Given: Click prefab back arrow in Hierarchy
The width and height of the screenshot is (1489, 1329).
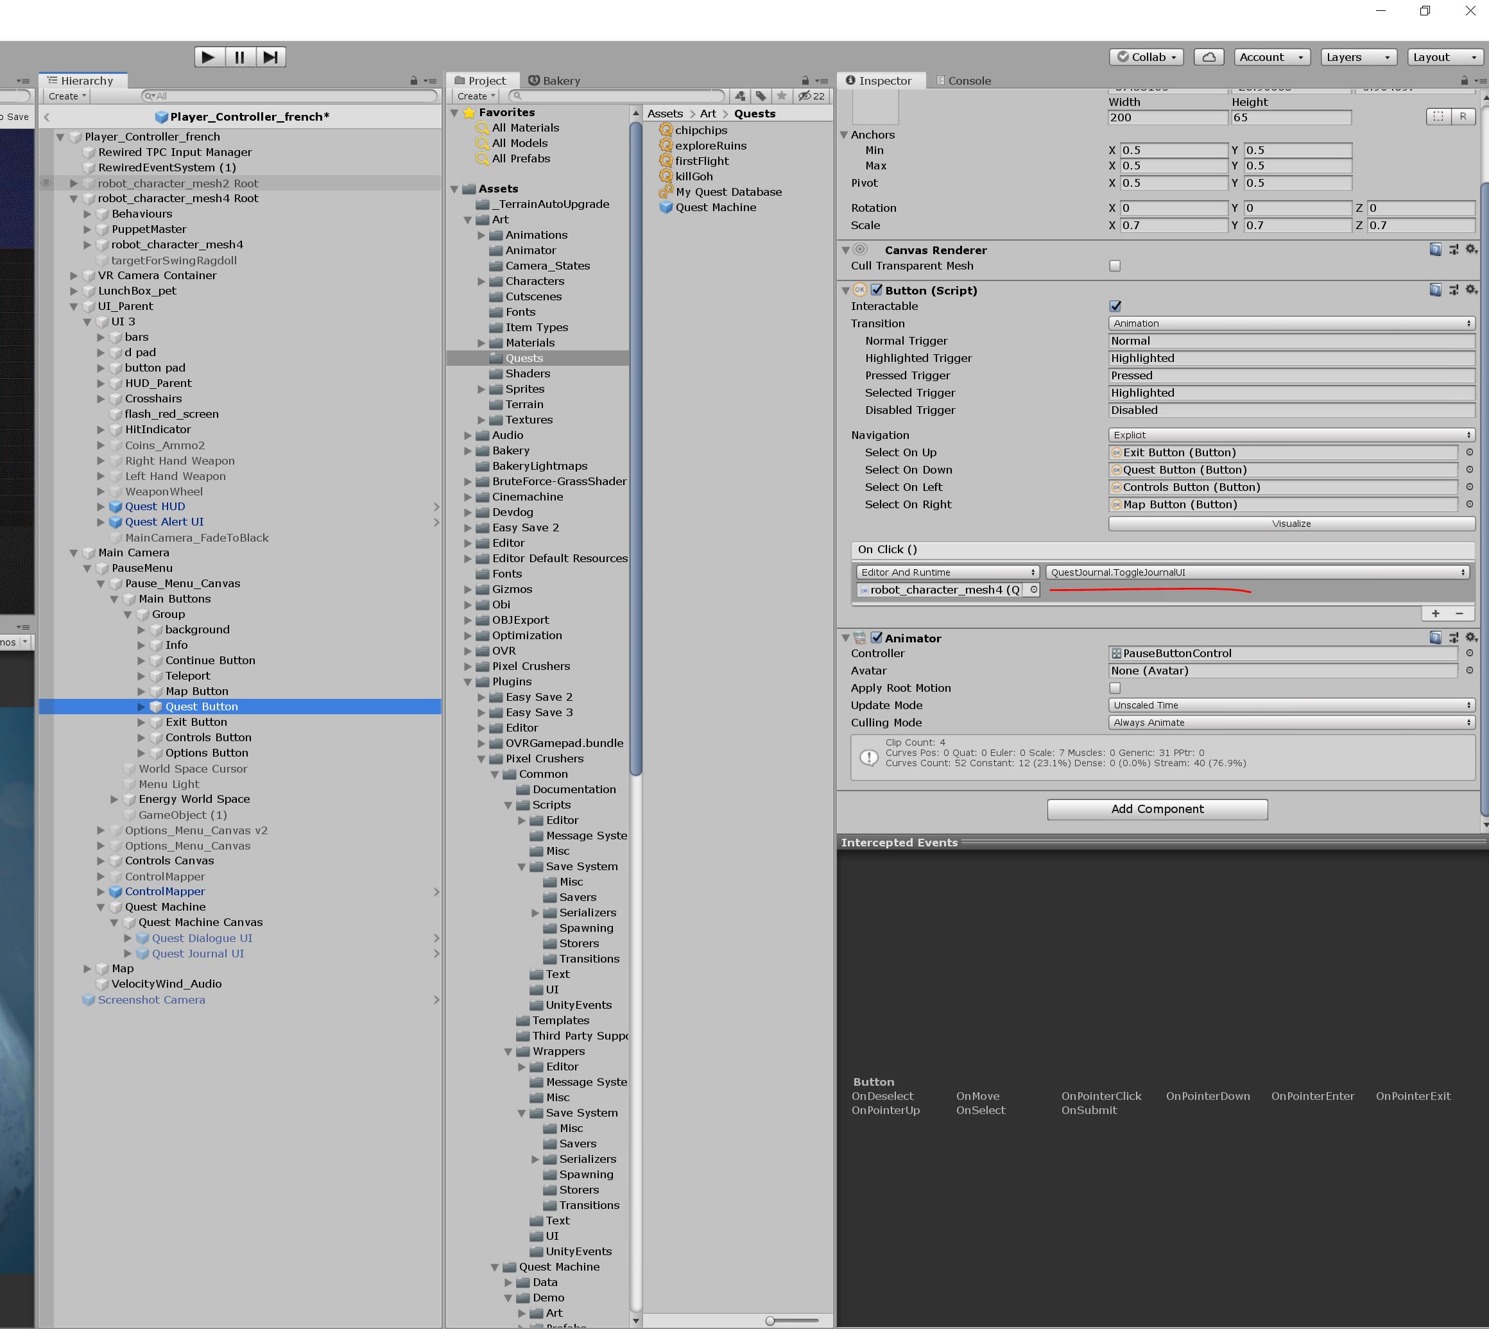Looking at the screenshot, I should pos(47,117).
